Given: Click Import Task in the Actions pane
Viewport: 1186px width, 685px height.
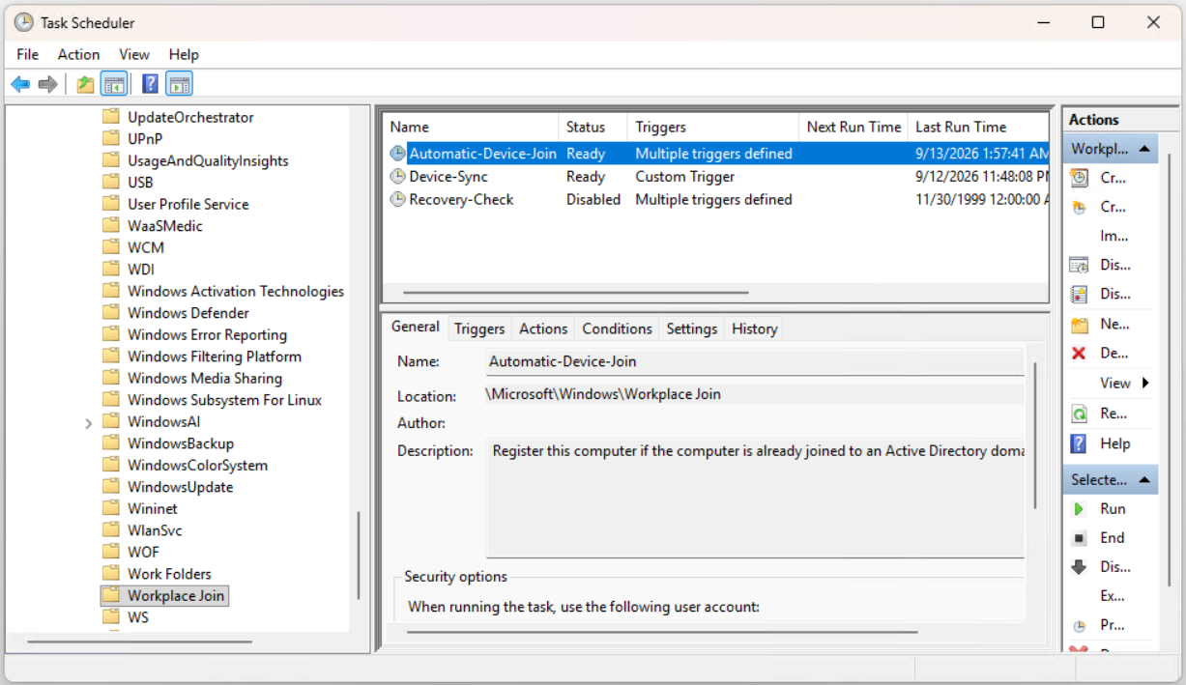Looking at the screenshot, I should point(1113,236).
